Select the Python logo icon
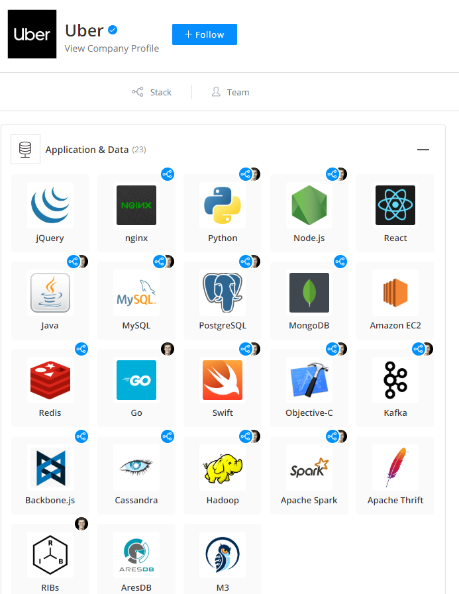Screen dimensions: 459x594 (x=223, y=205)
